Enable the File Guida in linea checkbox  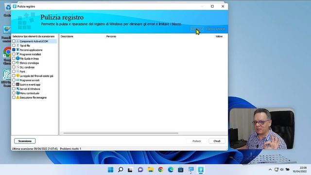click(x=14, y=58)
